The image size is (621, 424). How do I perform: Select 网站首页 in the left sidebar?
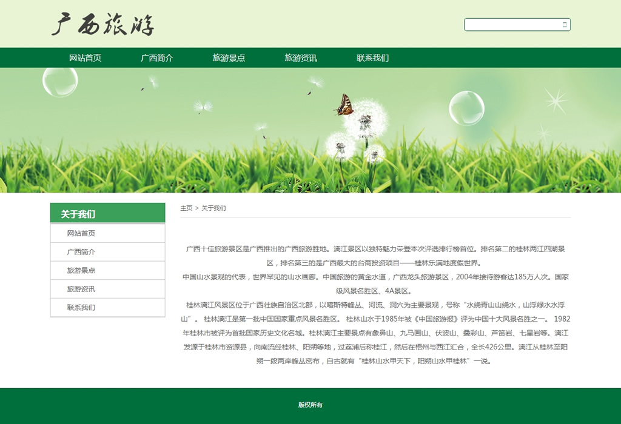81,234
